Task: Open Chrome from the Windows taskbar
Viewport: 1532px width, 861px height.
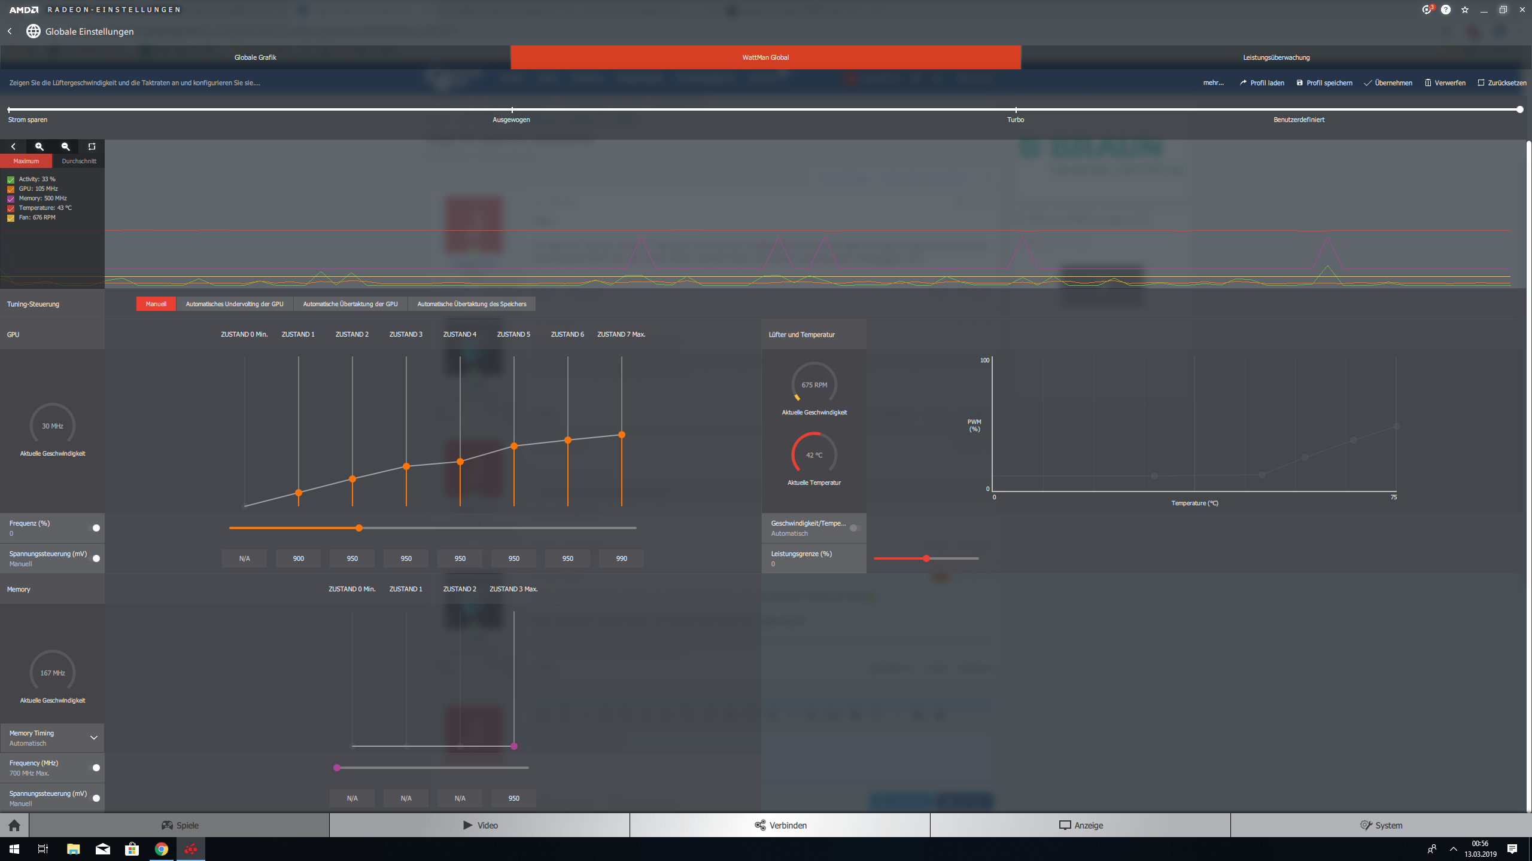Action: [162, 849]
